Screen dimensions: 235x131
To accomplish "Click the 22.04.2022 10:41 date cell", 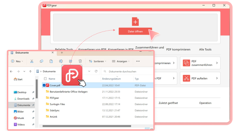I will click(111, 85).
